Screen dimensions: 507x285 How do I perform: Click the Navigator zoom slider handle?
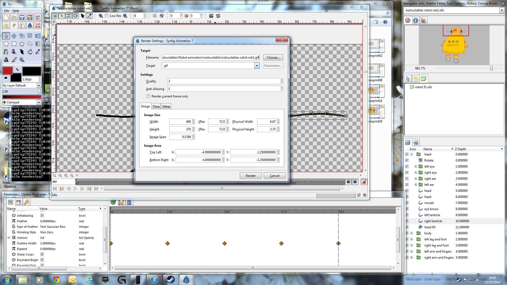[491, 68]
